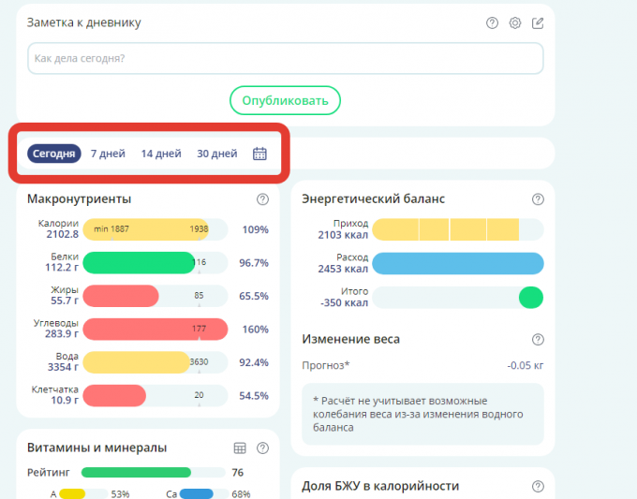Open help for Макронутриенты panel

point(262,199)
